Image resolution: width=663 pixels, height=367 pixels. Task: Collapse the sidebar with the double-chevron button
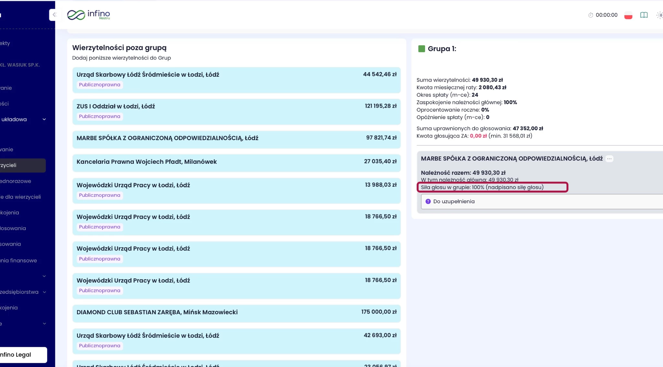54,15
